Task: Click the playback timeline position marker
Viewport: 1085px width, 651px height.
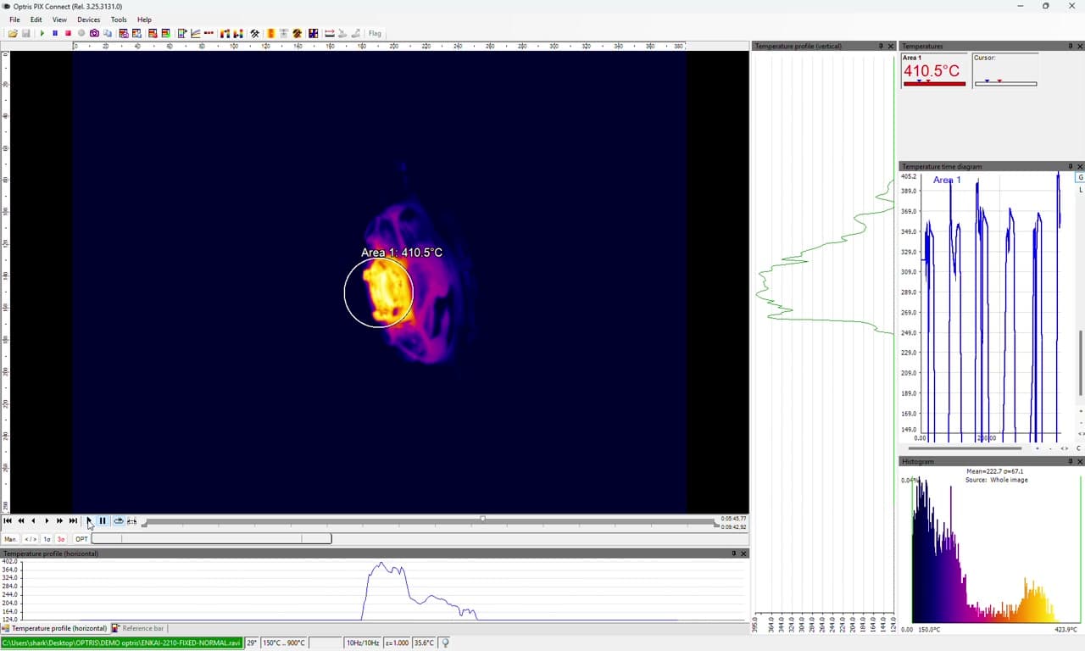Action: tap(482, 519)
